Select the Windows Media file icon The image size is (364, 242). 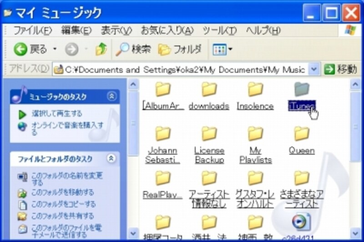coord(301,222)
